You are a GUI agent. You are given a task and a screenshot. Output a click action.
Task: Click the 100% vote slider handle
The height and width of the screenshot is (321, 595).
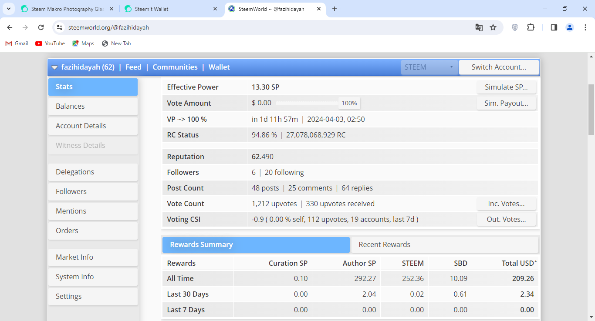[x=349, y=103]
